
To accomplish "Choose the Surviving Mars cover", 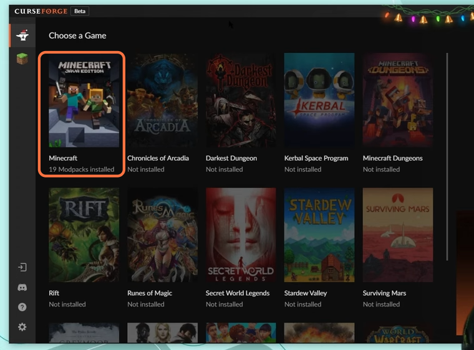I will coord(398,235).
